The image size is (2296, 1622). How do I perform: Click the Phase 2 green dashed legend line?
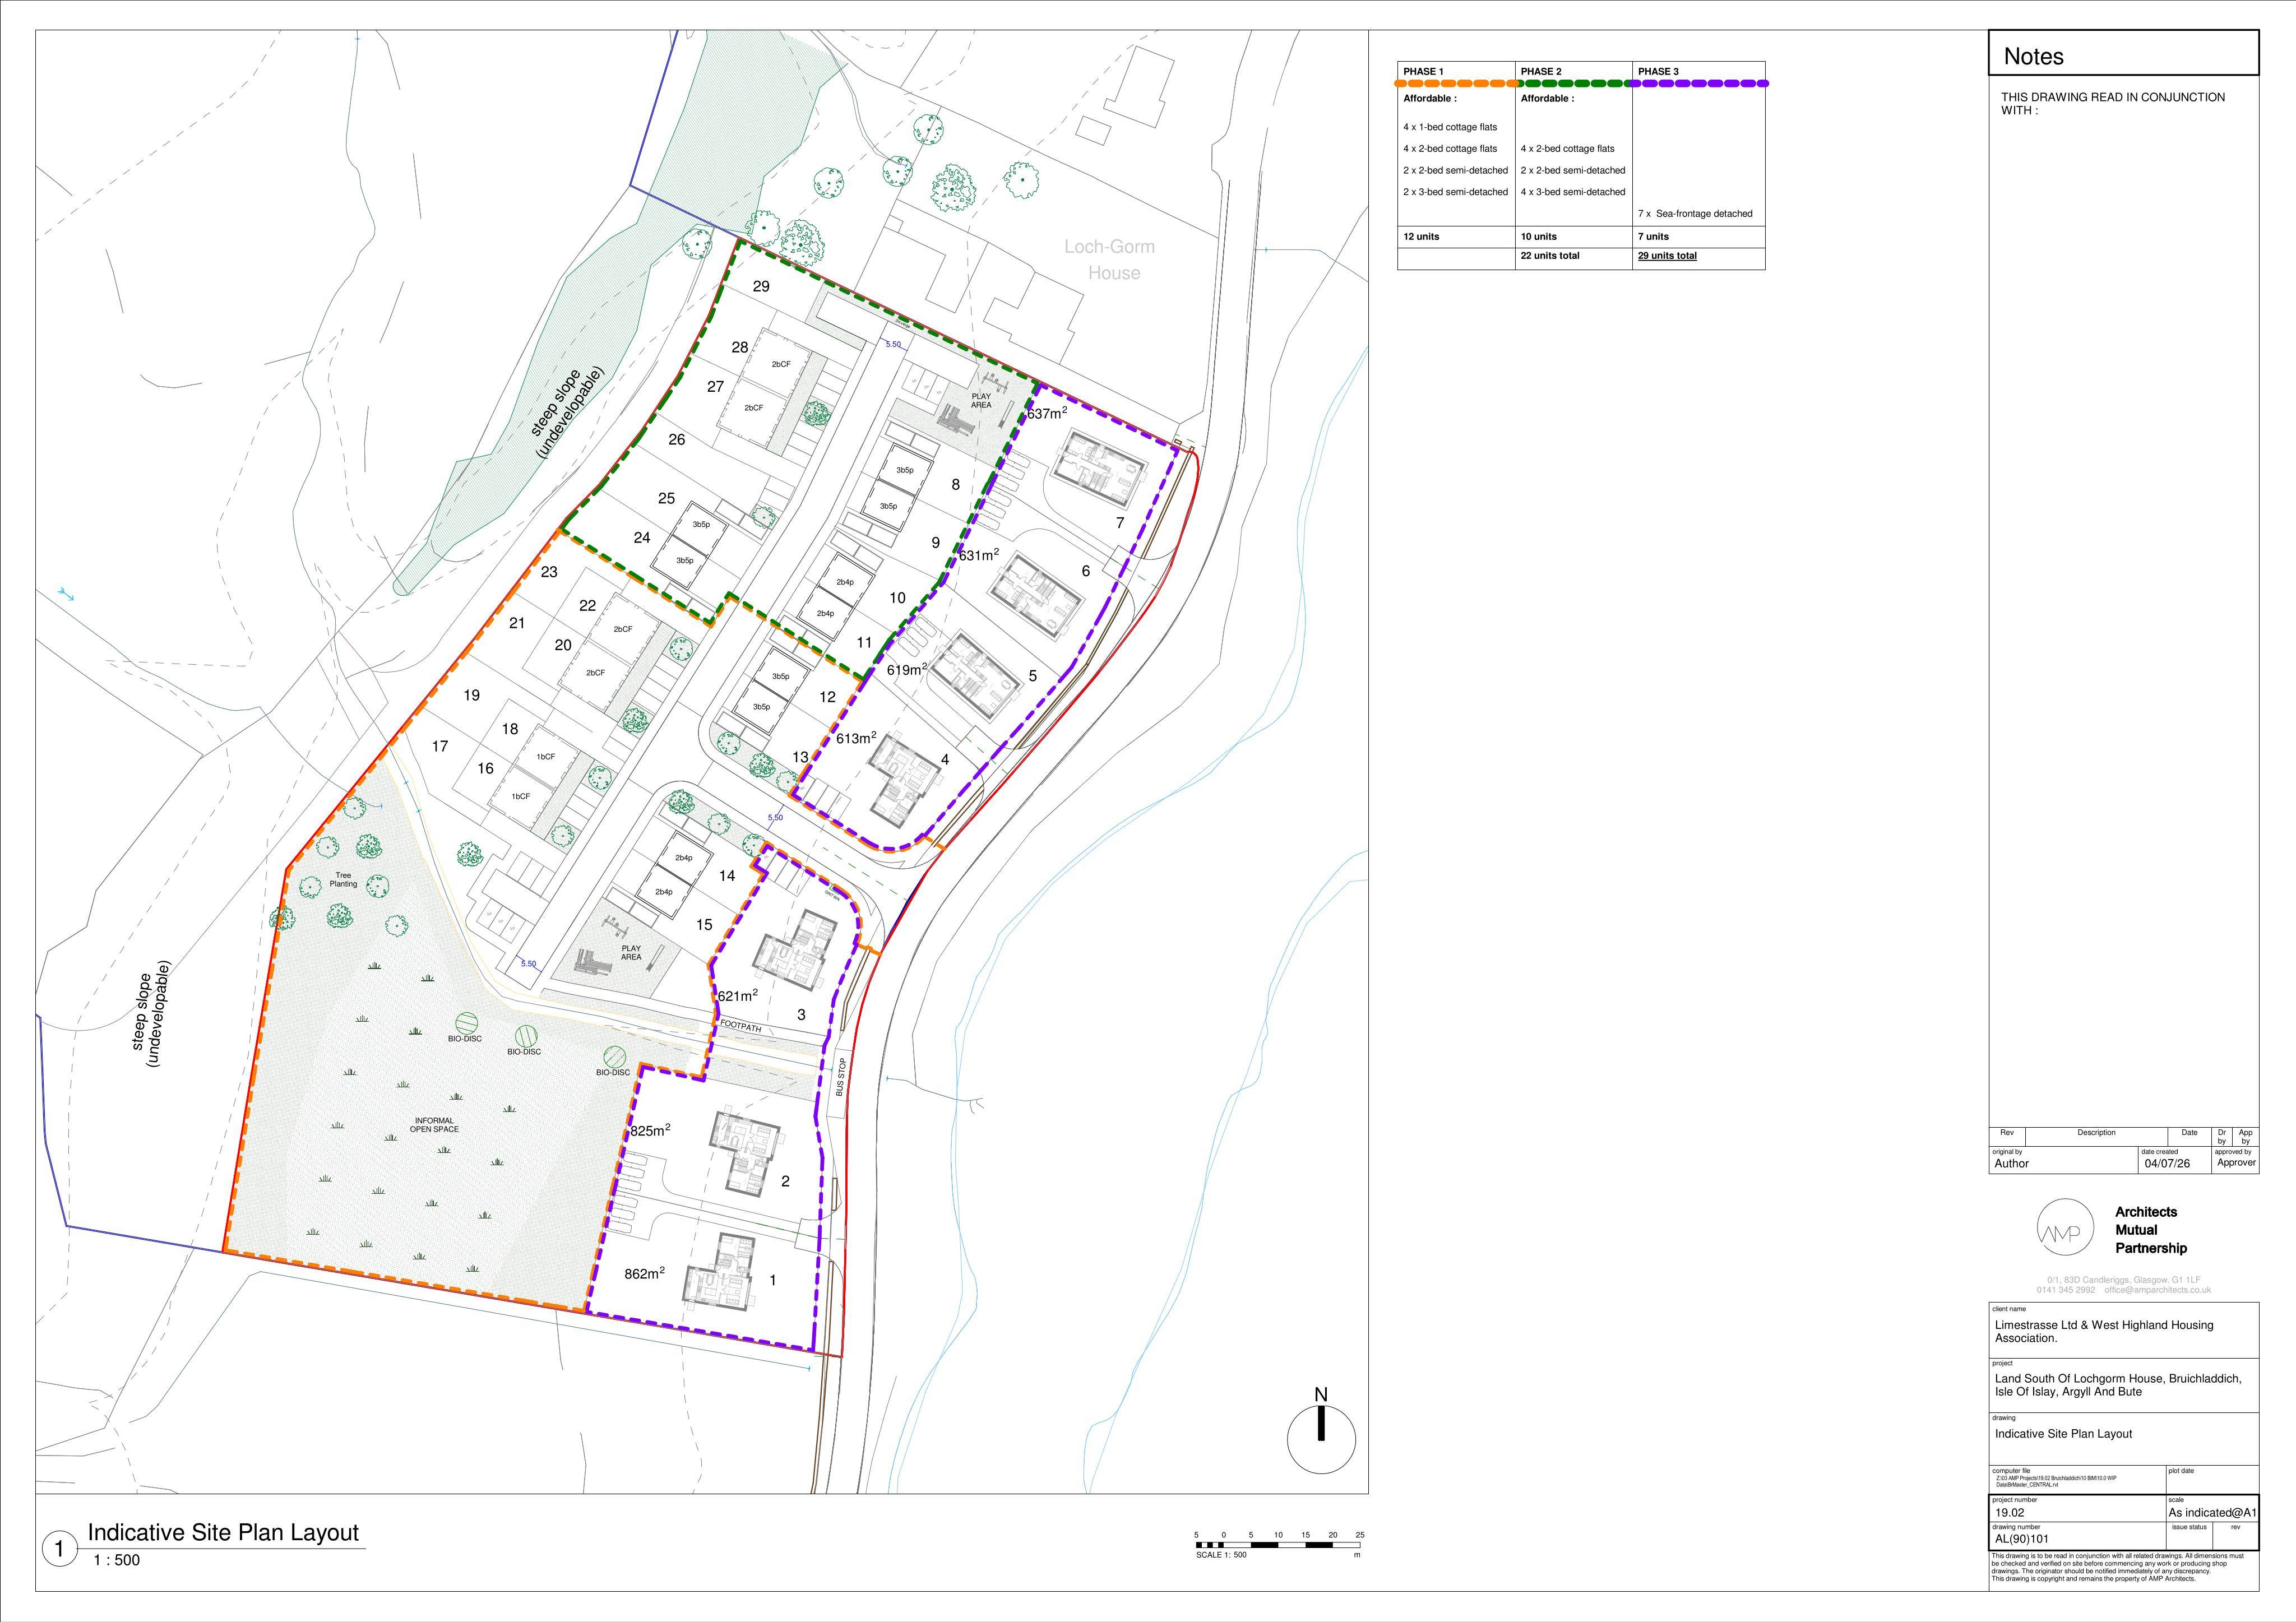(1574, 84)
